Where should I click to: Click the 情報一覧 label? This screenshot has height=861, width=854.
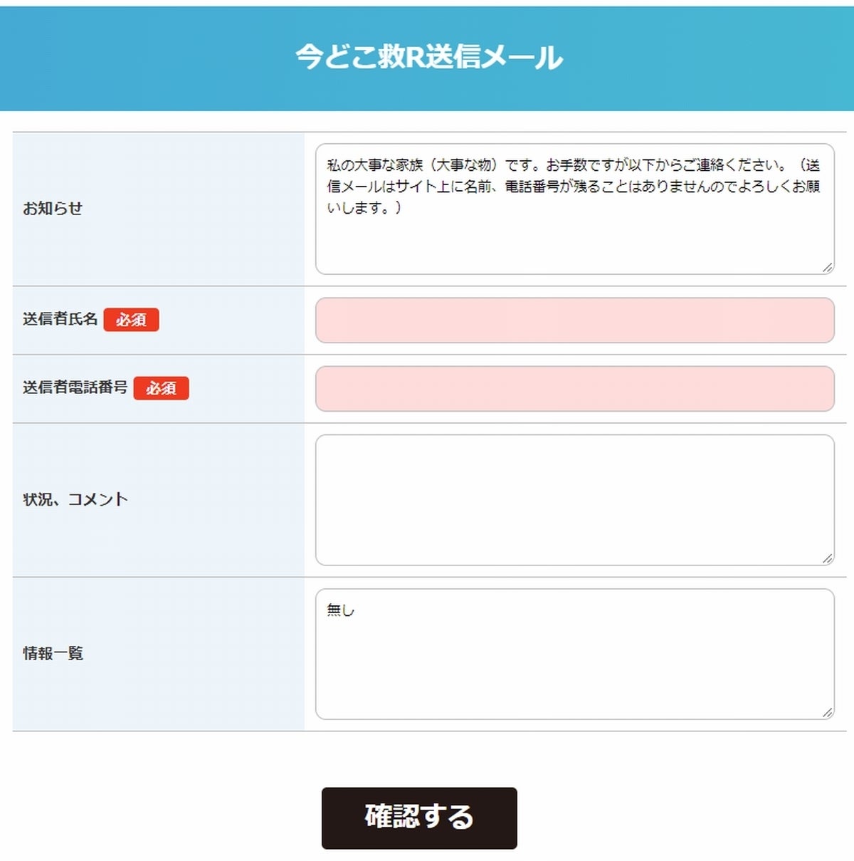click(x=53, y=654)
